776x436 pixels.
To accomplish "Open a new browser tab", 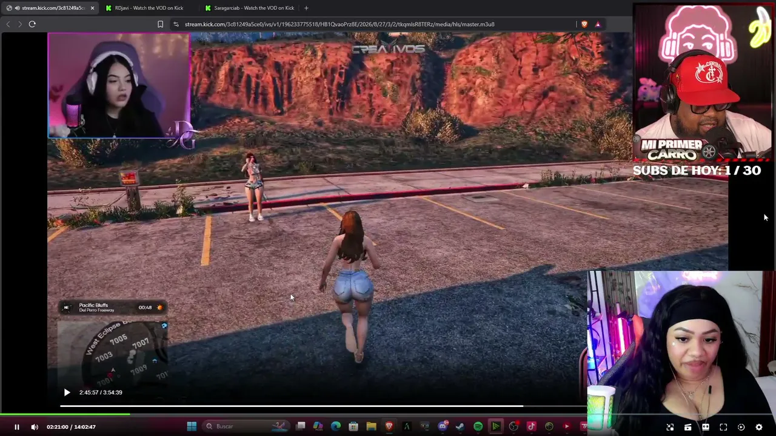I will pos(306,8).
